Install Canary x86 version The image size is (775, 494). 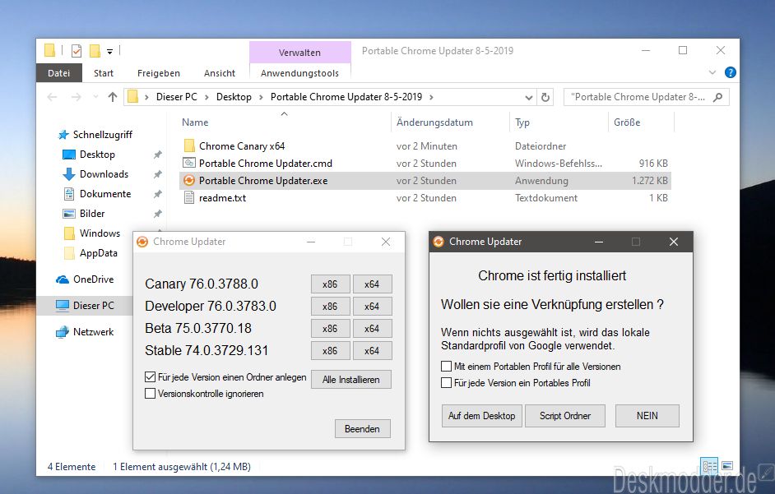point(330,284)
